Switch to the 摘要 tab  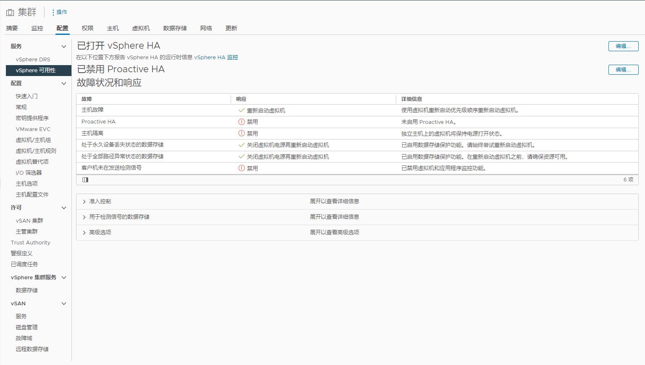12,28
